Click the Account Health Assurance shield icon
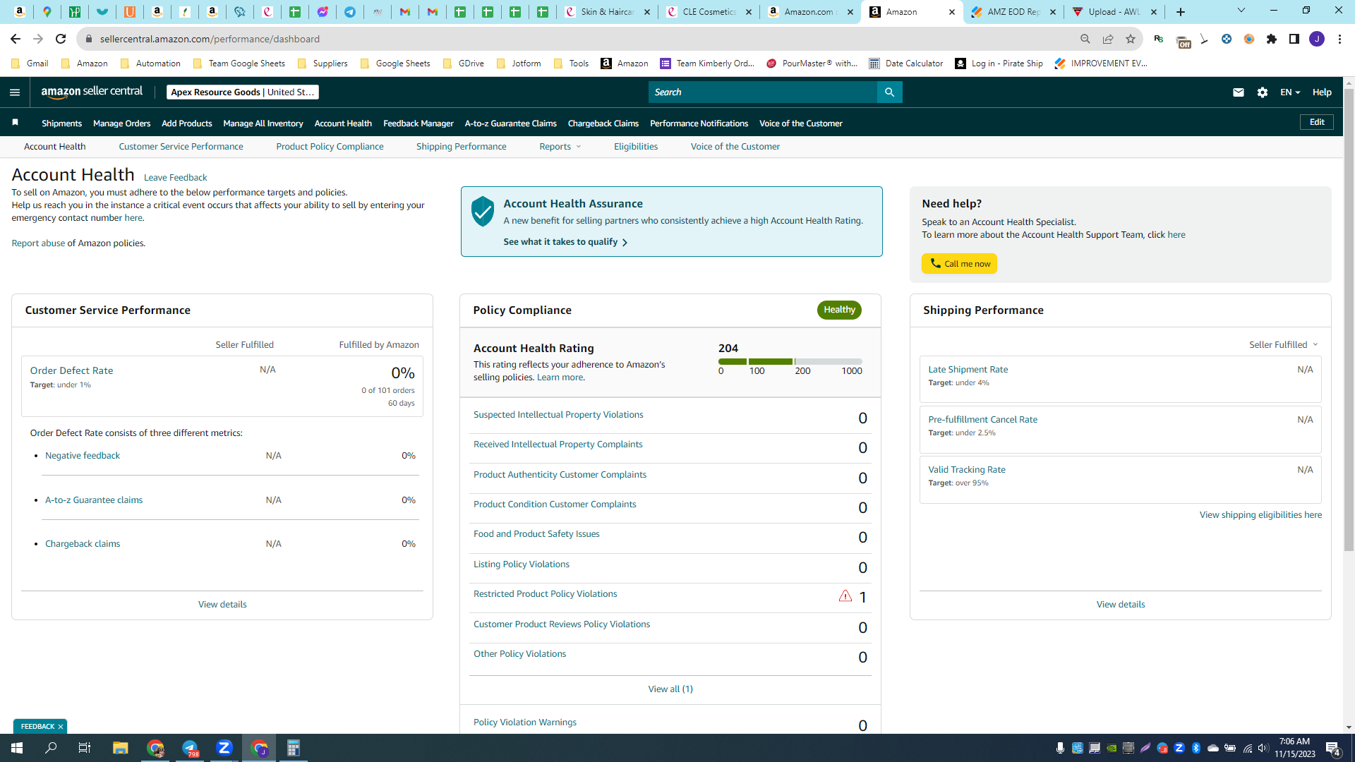The width and height of the screenshot is (1355, 762). coord(483,212)
